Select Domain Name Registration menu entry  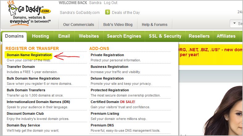29,55
